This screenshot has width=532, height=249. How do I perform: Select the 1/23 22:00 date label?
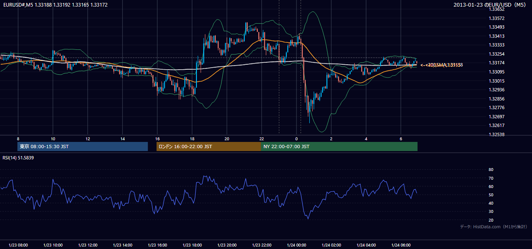pyautogui.click(x=261, y=245)
